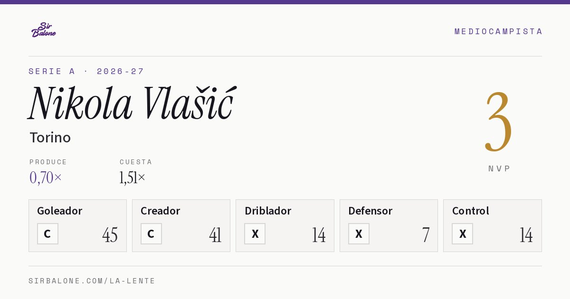Screen dimensions: 570x299
Task: Click the X grade badge under Defensor
Action: coord(359,234)
